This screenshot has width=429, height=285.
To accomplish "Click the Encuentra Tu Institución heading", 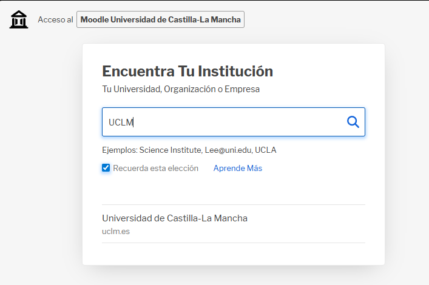I will 187,72.
